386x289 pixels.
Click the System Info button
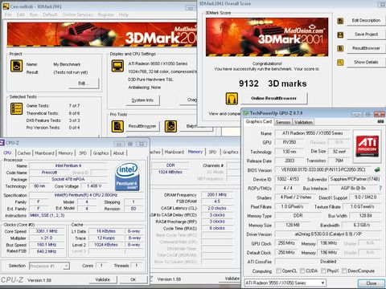142,100
